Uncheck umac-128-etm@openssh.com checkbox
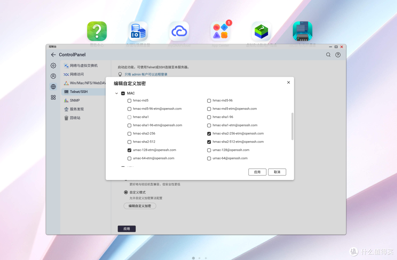Viewport: 397px width, 260px height. pyautogui.click(x=129, y=150)
